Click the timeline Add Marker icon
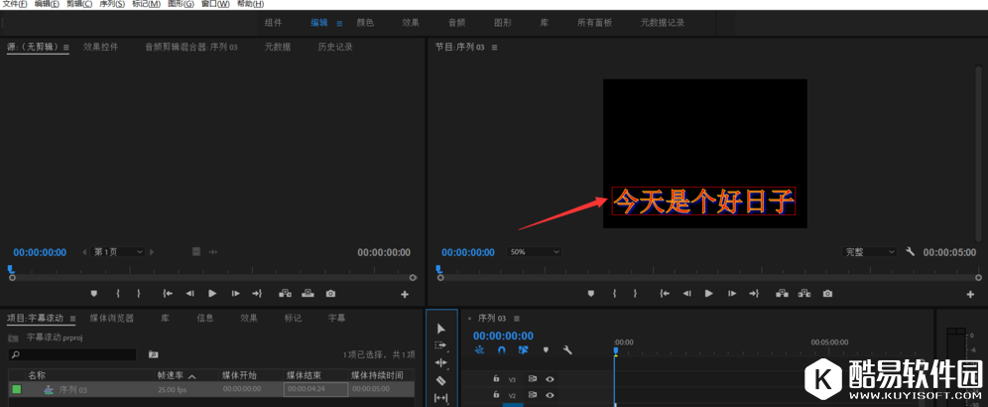Screen dimensions: 988x407 (546, 349)
